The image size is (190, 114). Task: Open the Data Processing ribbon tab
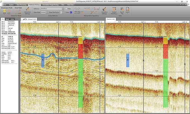coord(21,5)
